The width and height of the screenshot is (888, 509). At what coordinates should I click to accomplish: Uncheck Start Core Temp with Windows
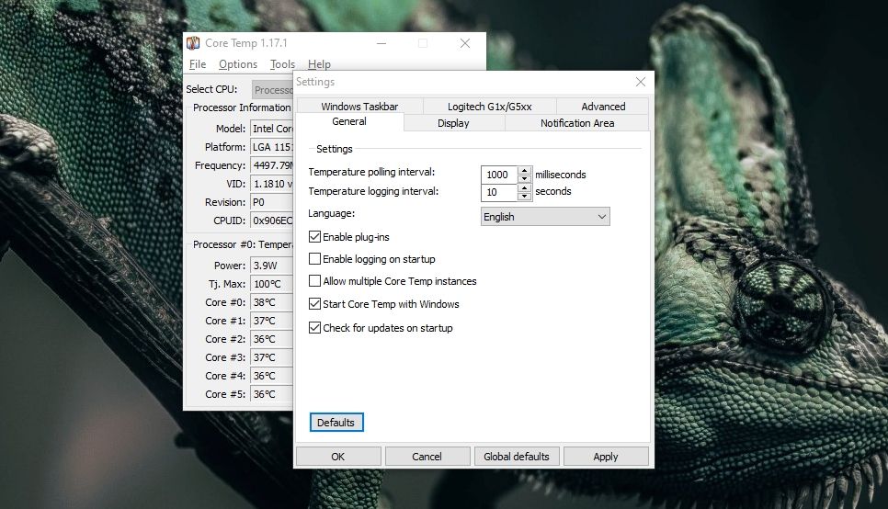(315, 304)
